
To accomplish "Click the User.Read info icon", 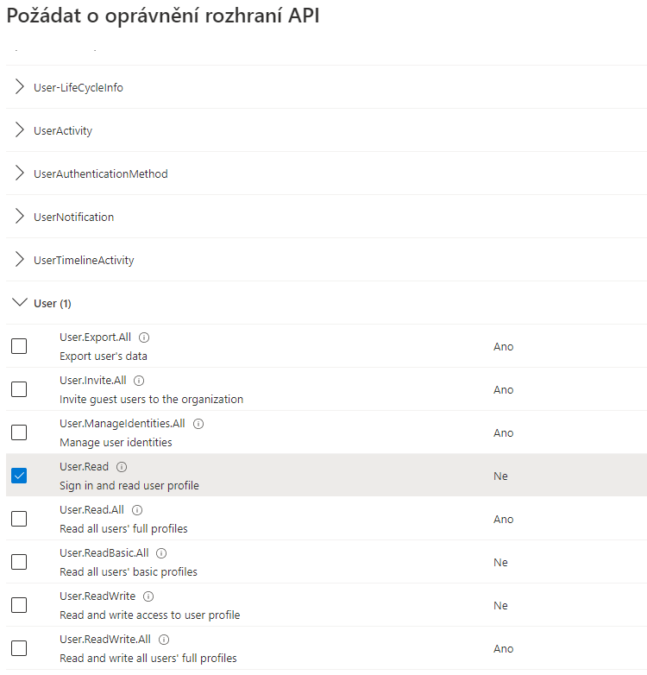I will [122, 467].
